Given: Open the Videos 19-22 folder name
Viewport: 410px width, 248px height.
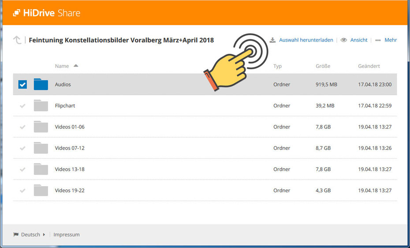Looking at the screenshot, I should (70, 190).
